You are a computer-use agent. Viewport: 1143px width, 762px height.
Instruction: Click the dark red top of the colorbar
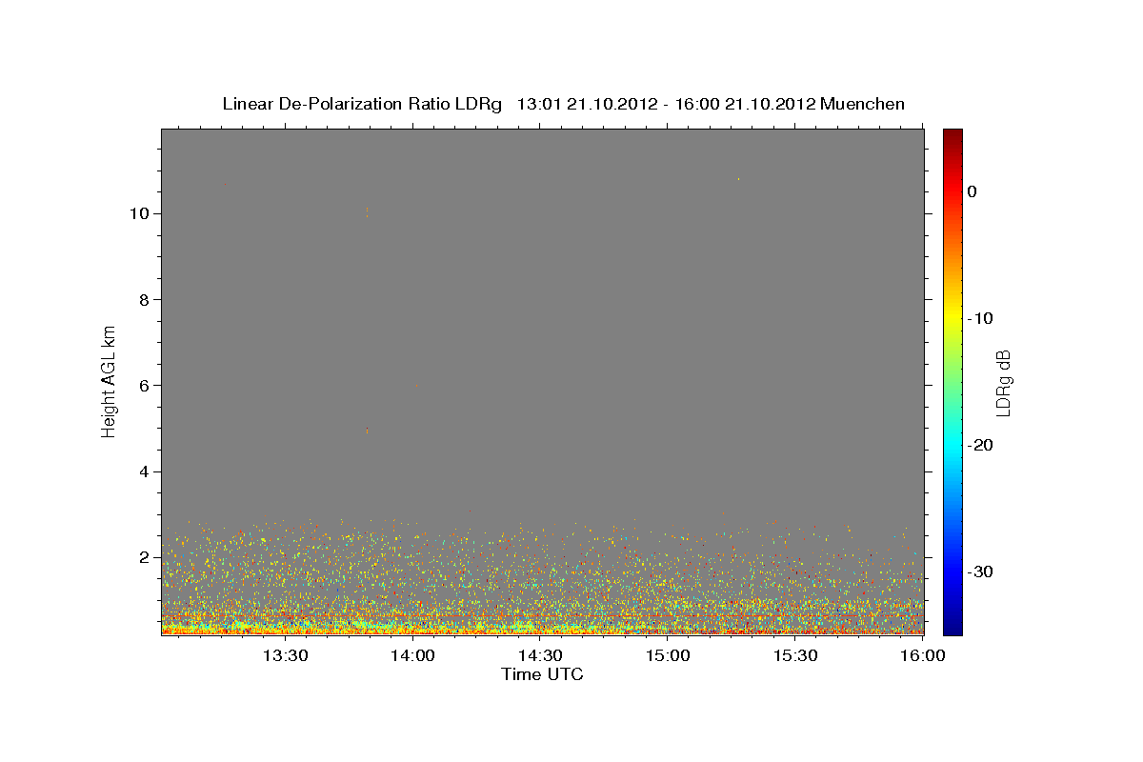(x=952, y=135)
